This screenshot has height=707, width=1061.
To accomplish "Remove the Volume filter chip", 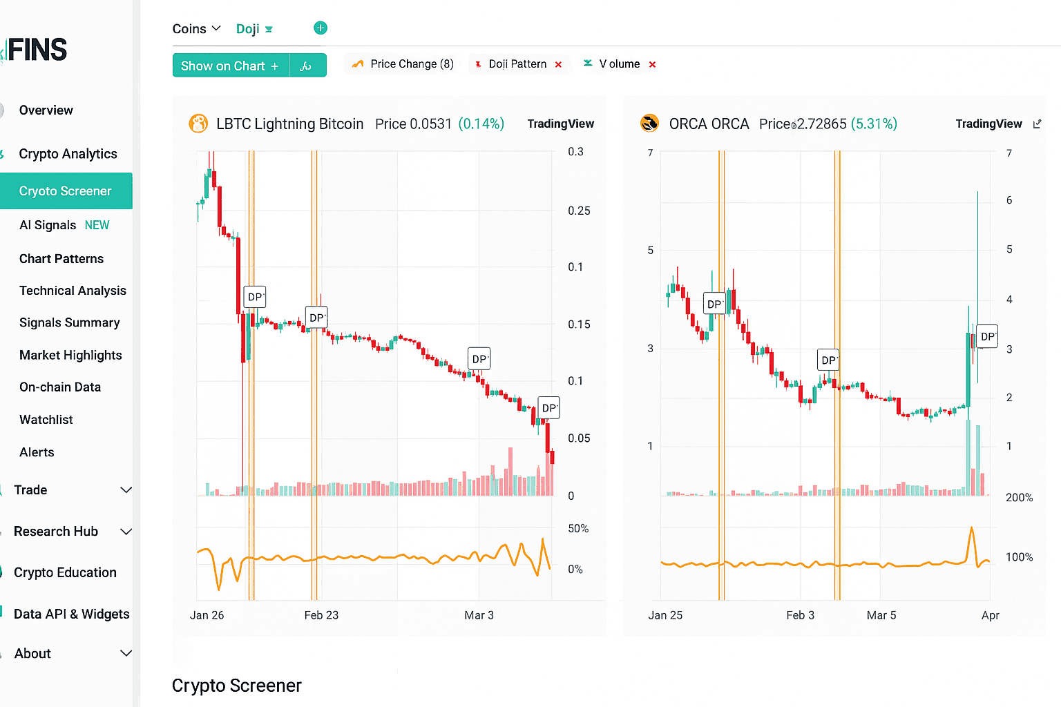I will click(x=652, y=65).
